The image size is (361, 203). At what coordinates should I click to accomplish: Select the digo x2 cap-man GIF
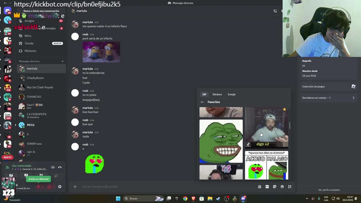point(267,128)
